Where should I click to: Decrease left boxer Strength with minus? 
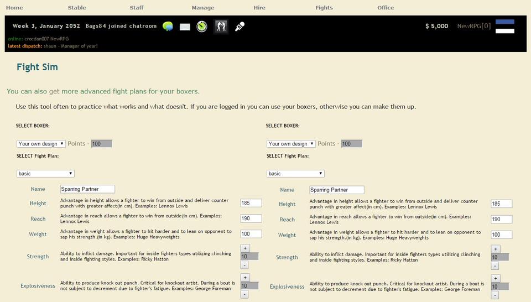(x=245, y=265)
